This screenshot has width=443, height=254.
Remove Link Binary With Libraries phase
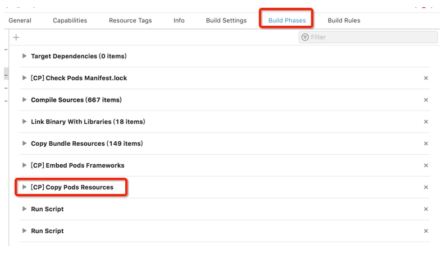(x=426, y=122)
